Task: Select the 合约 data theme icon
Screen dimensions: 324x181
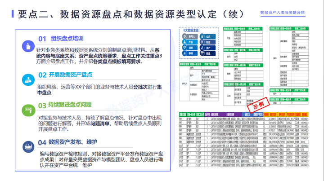Action: (x=184, y=48)
